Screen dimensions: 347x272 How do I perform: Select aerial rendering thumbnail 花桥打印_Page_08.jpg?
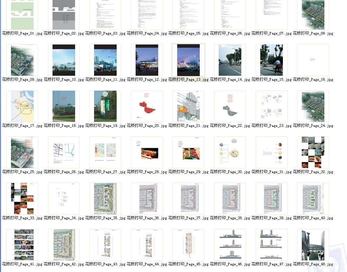[313, 15]
